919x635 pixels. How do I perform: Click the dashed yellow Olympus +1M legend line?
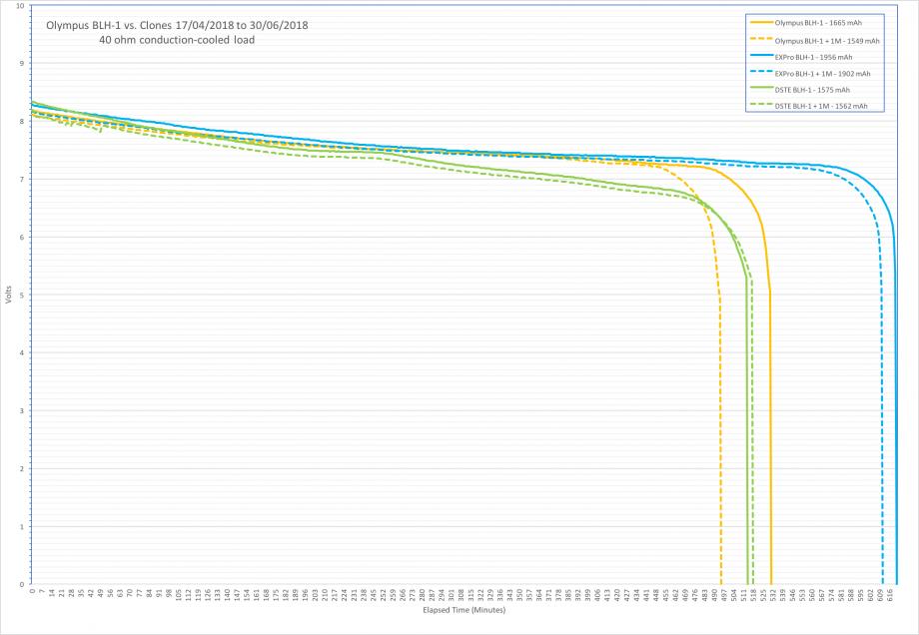pos(759,41)
